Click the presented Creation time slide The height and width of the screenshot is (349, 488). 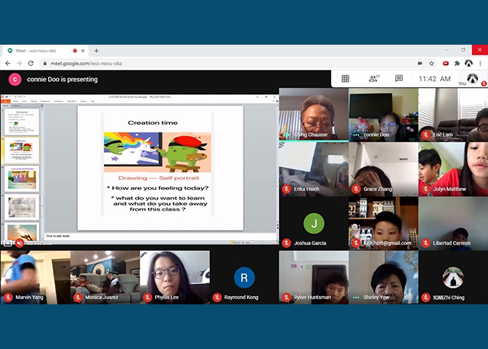pyautogui.click(x=160, y=168)
